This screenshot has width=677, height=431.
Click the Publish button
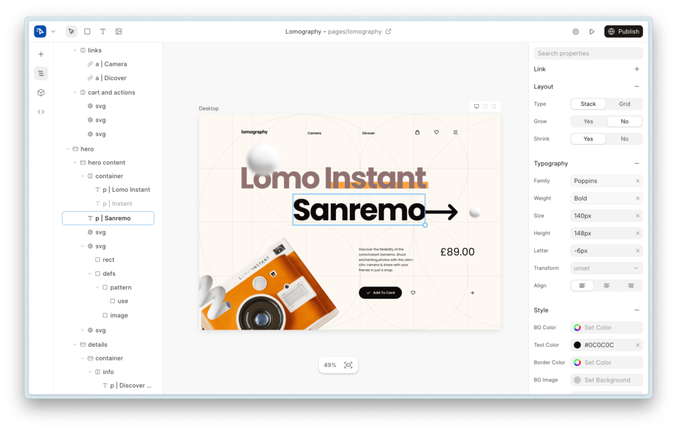pyautogui.click(x=623, y=31)
